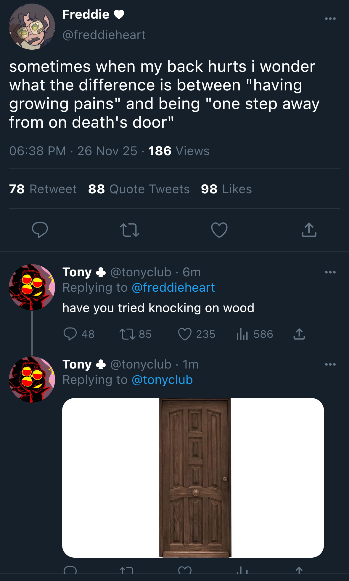View the 98 Likes list
349x581 pixels.
coord(226,189)
